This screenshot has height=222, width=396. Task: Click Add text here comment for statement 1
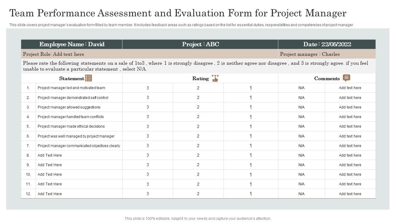click(x=350, y=88)
